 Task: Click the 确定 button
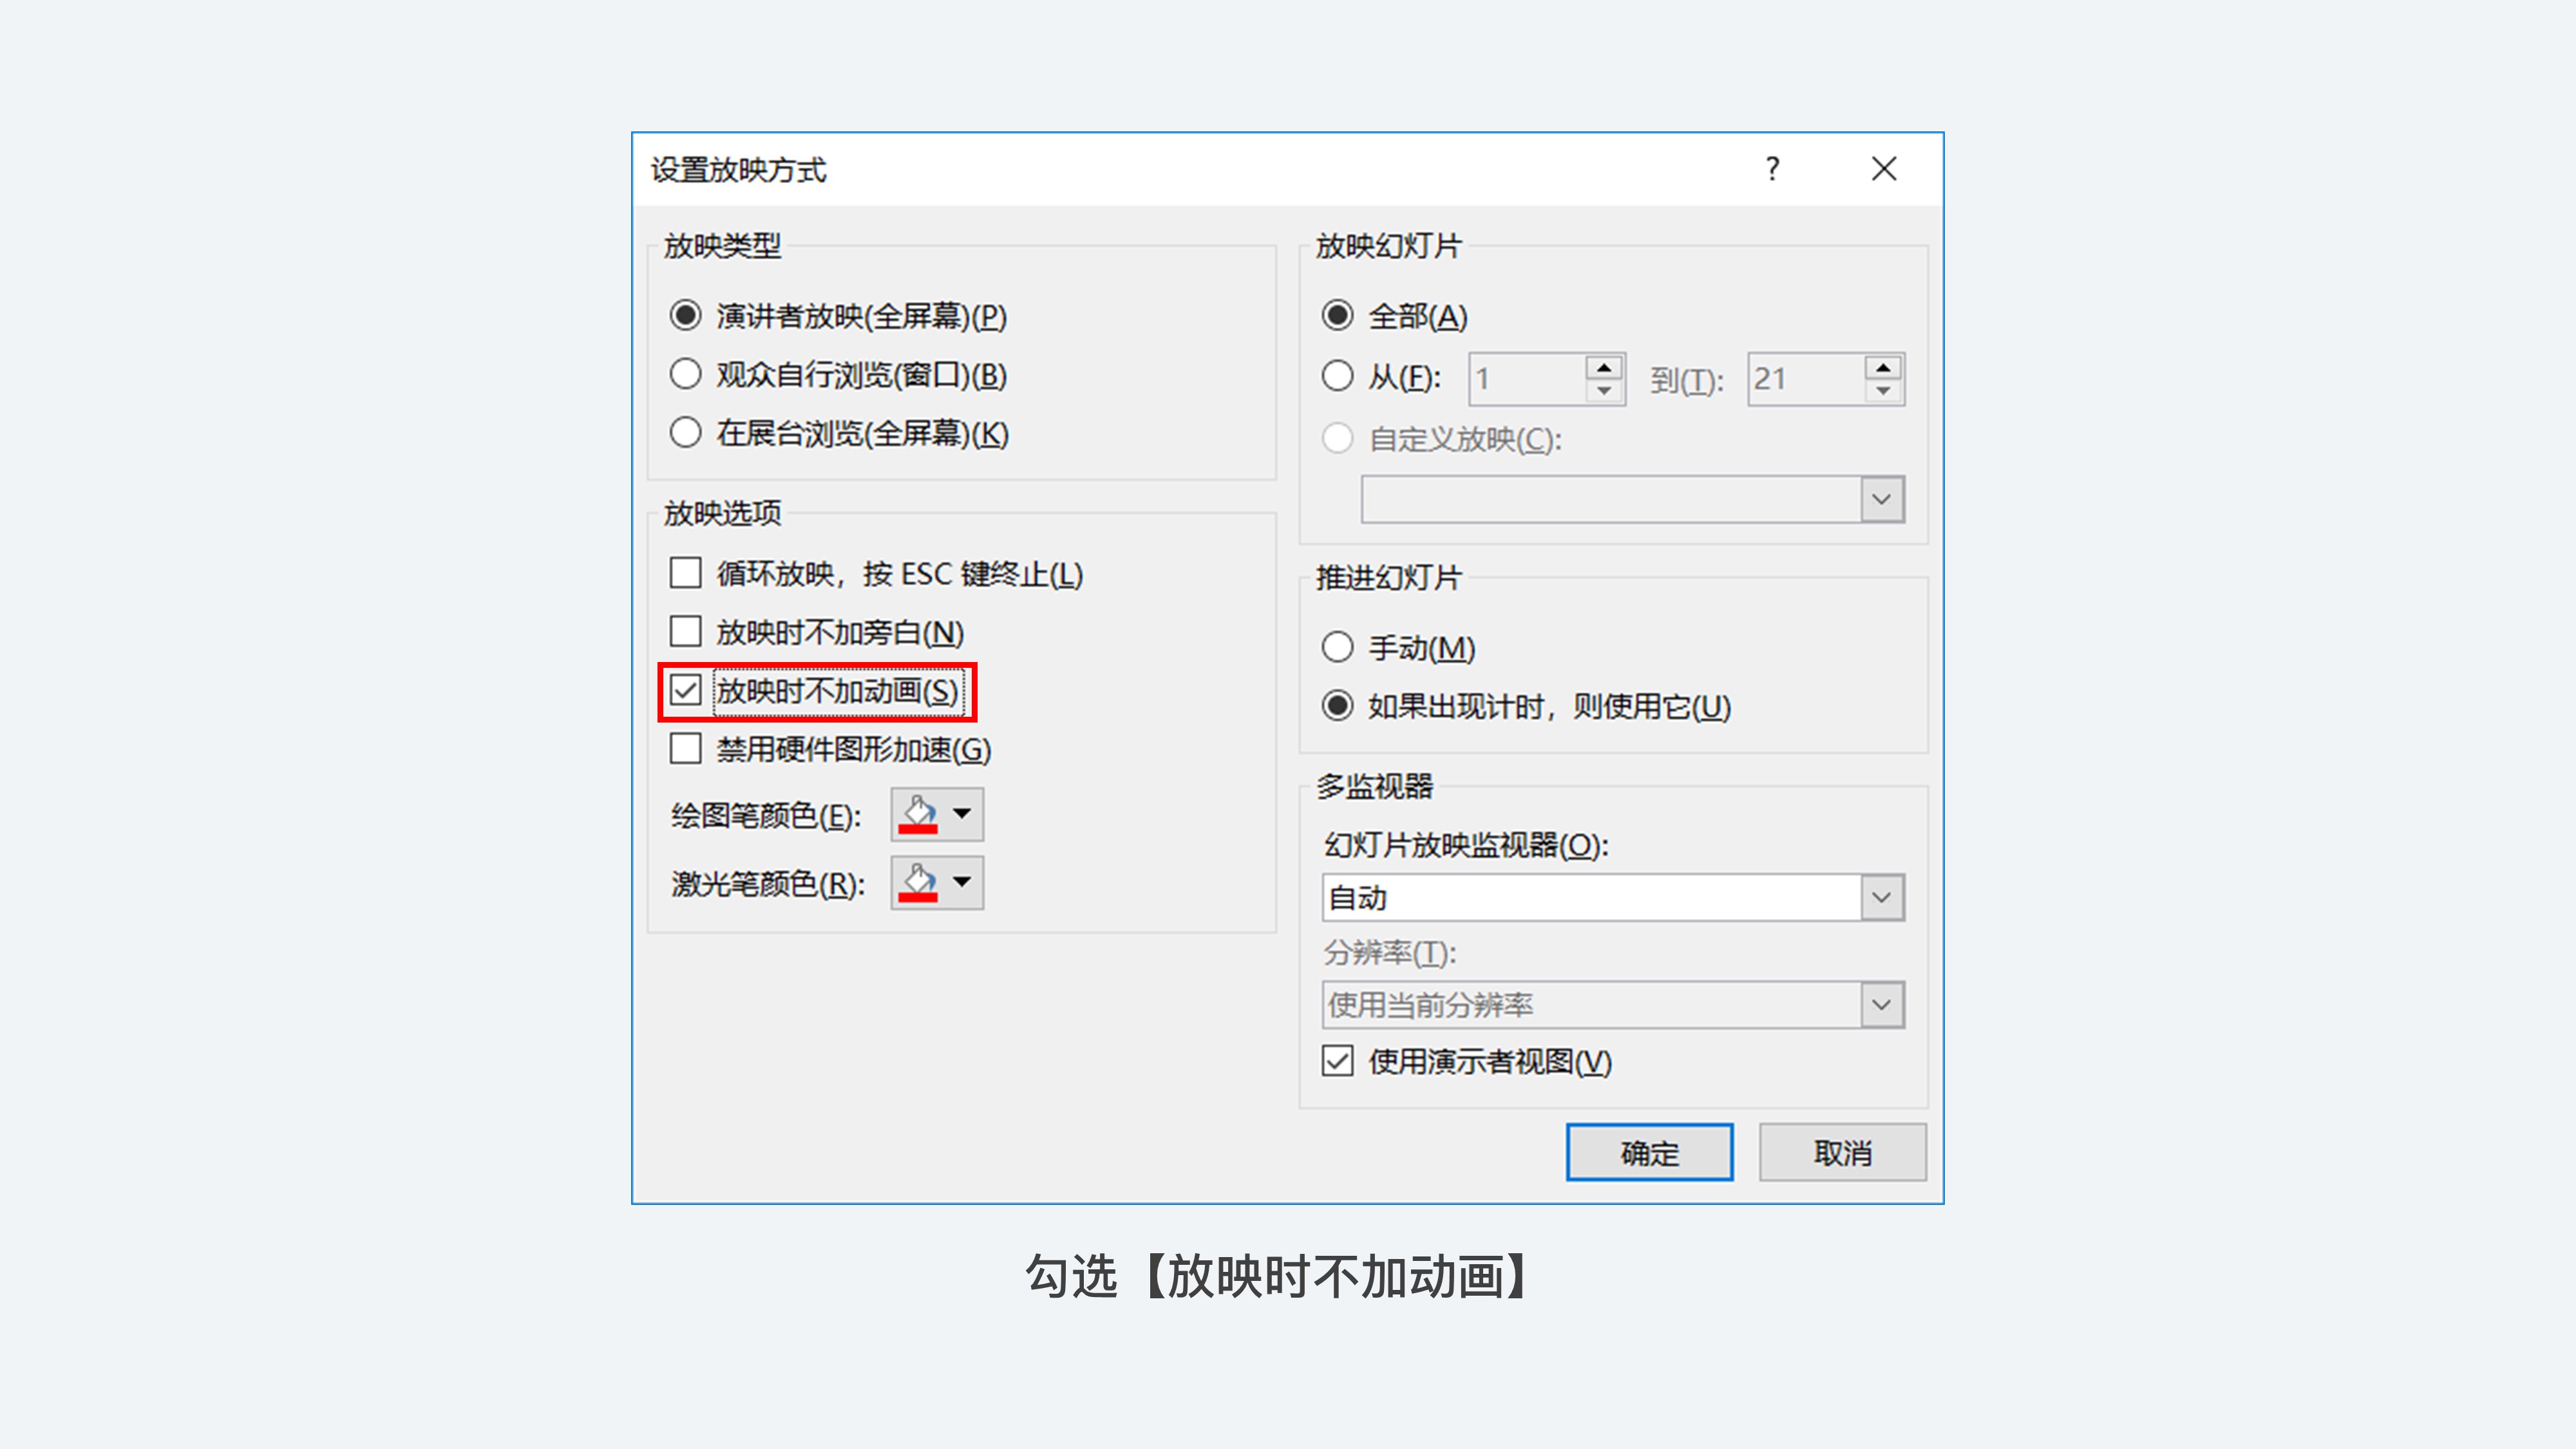[x=1649, y=1152]
